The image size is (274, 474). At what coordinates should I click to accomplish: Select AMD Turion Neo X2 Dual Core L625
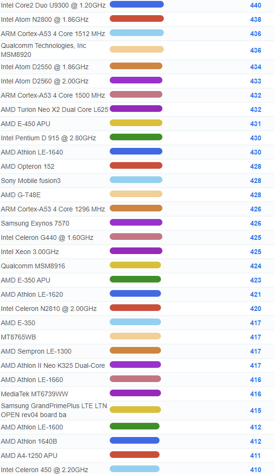tap(55, 109)
